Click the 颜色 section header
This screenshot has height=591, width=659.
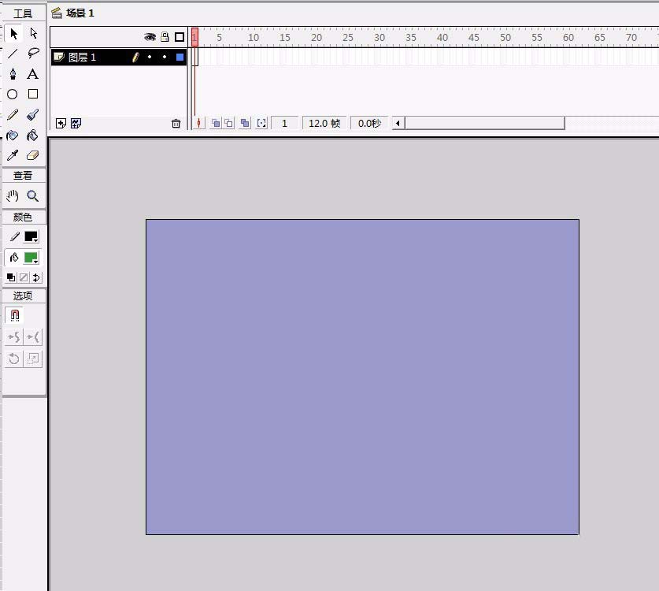(x=23, y=217)
